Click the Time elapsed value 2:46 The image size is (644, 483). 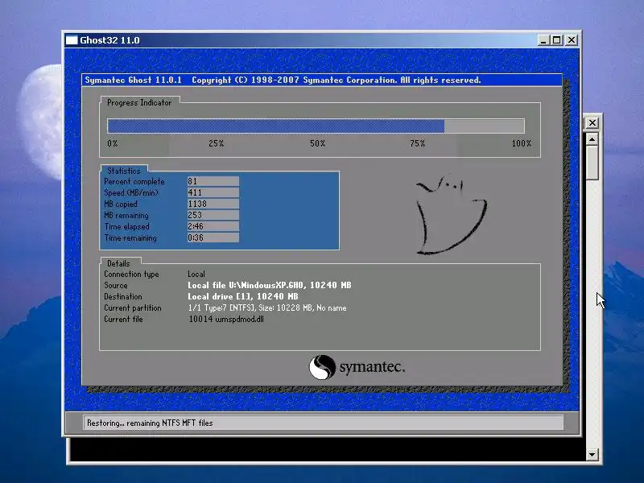(x=213, y=226)
